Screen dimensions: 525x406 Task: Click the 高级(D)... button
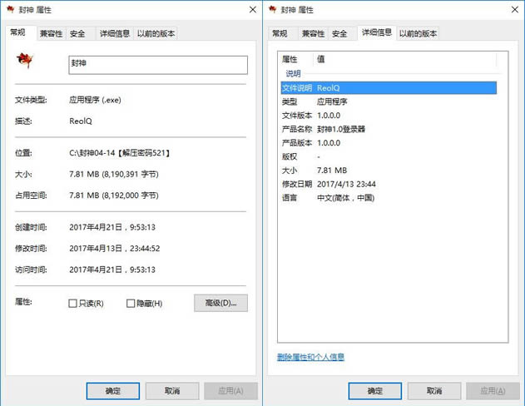[x=220, y=304]
